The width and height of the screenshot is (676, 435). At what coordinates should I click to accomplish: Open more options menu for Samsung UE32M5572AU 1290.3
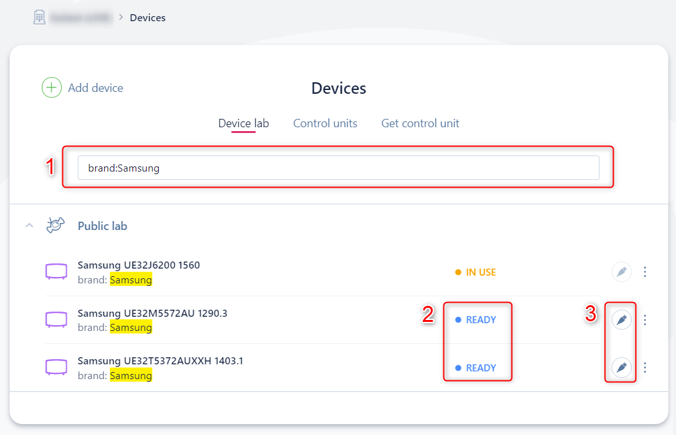(645, 320)
